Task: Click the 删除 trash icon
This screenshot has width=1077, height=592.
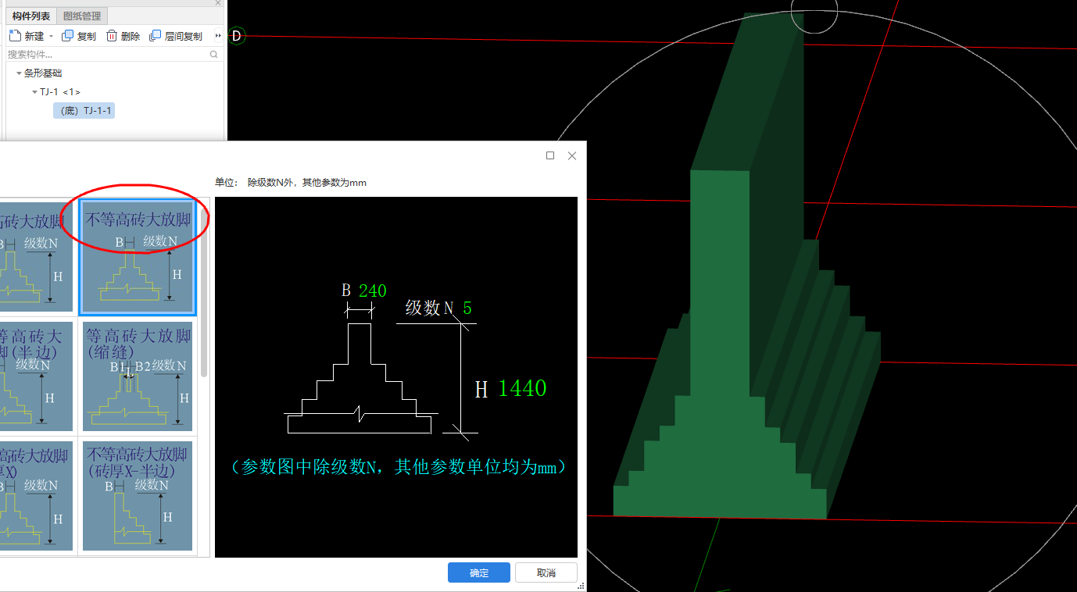Action: 112,36
